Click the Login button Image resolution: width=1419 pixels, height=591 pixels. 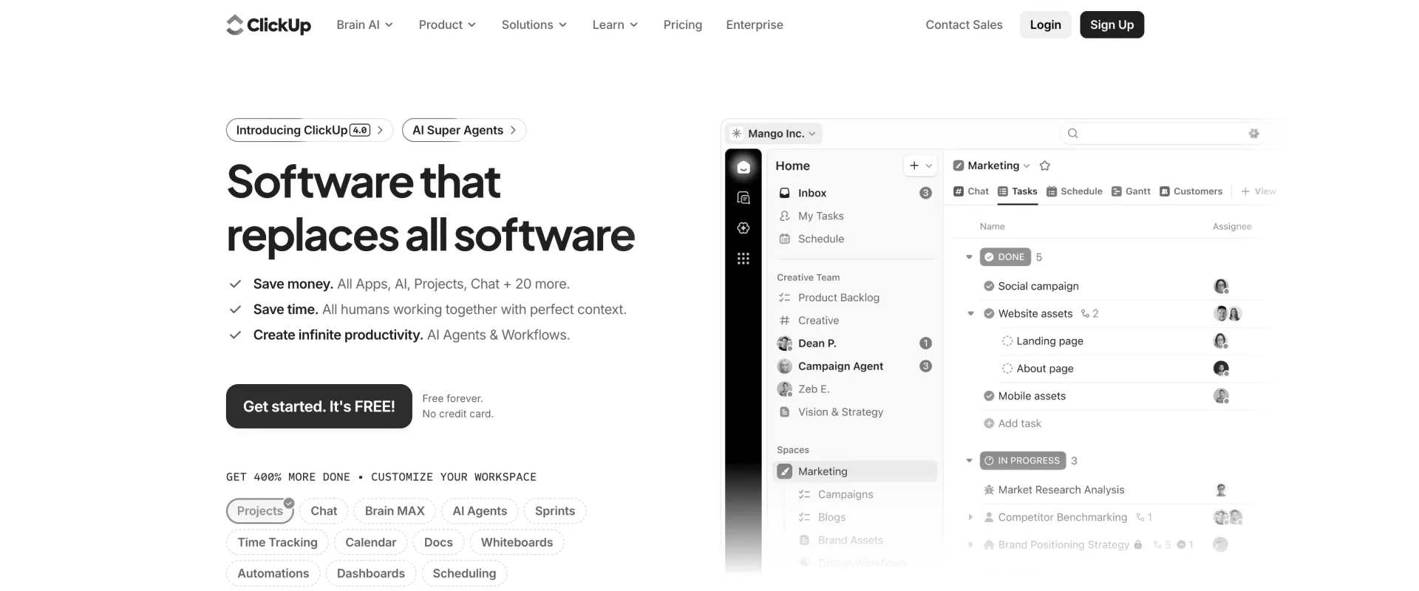click(1045, 24)
